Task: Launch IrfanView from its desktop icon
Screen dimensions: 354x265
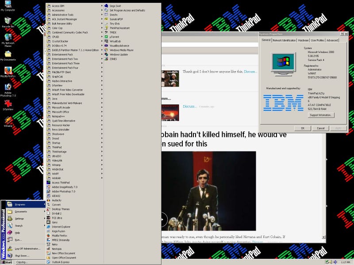Action: coord(8,105)
